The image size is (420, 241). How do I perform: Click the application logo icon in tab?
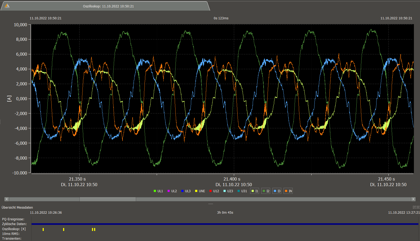7,6
